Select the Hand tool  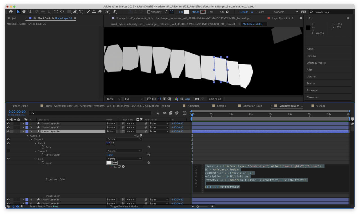click(x=24, y=12)
